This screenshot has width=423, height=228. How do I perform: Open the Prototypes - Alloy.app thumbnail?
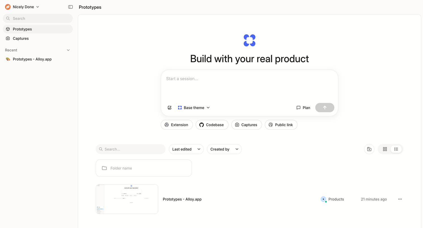click(127, 199)
